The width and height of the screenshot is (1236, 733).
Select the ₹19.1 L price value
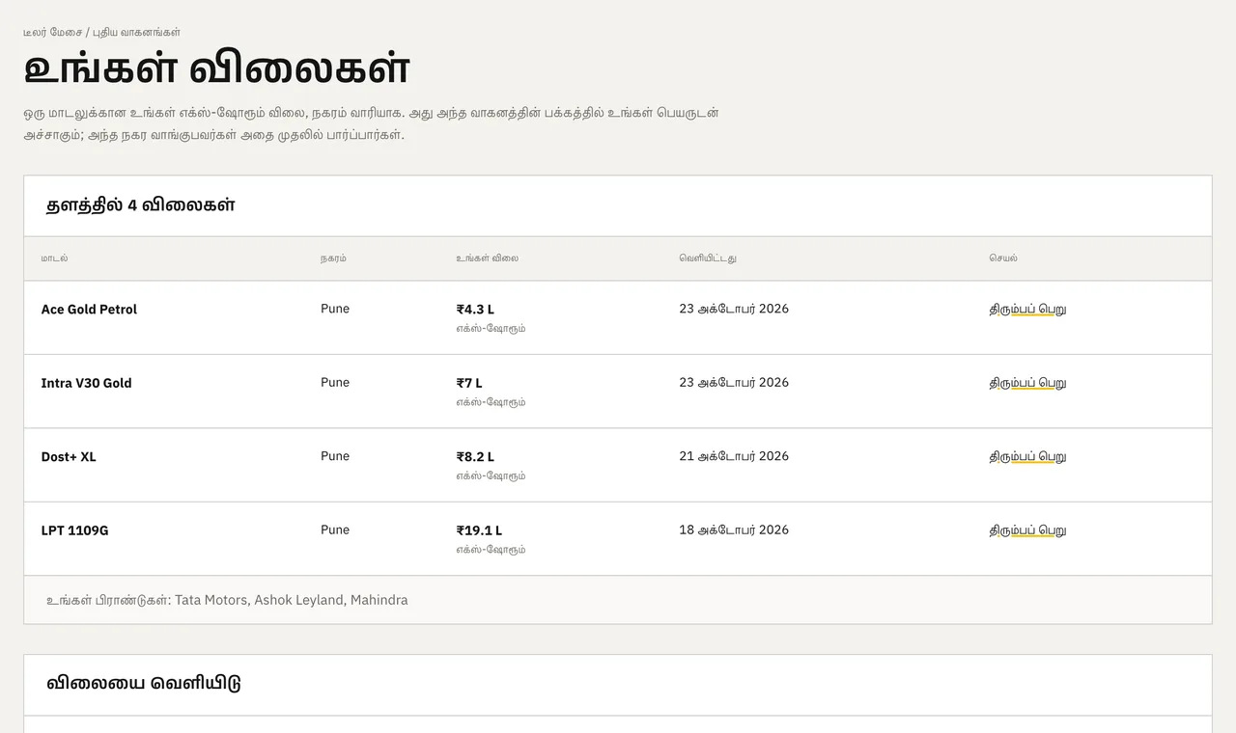(479, 530)
